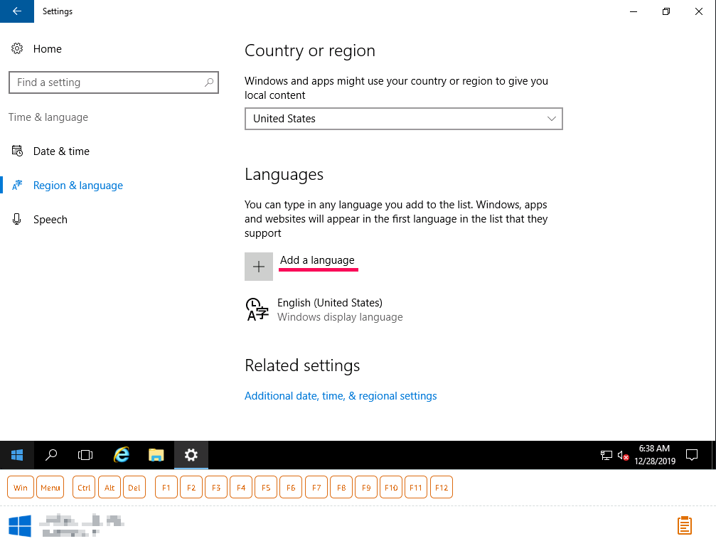Click the F12 key button
The width and height of the screenshot is (716, 546).
pos(442,487)
